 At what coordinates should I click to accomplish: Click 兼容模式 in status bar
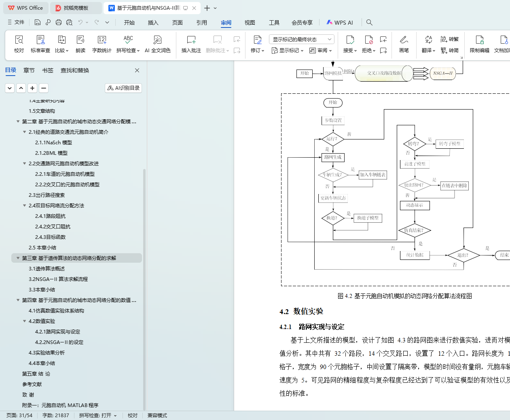(157, 415)
